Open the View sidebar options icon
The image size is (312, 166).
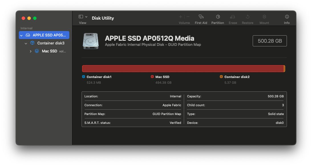(x=81, y=17)
